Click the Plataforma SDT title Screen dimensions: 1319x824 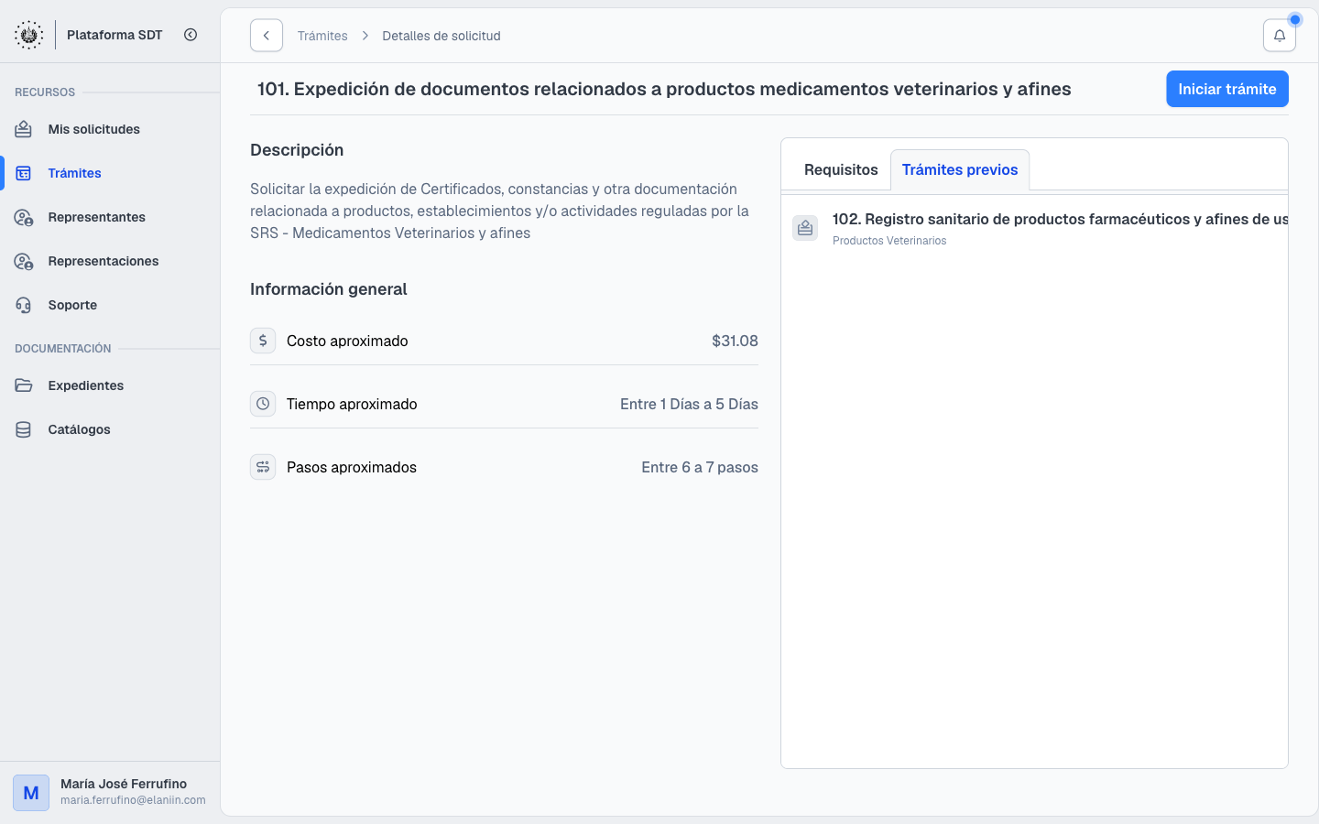pyautogui.click(x=114, y=35)
